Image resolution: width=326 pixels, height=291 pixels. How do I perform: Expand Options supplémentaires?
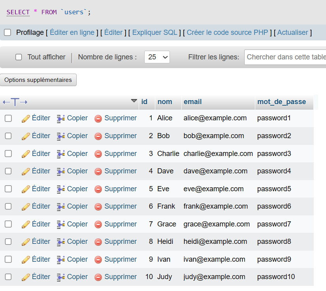pyautogui.click(x=38, y=80)
